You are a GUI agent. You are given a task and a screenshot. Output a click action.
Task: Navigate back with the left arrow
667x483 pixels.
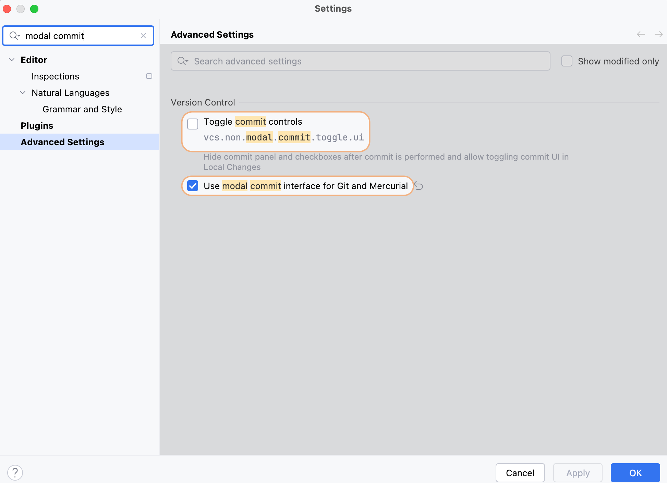(x=641, y=35)
